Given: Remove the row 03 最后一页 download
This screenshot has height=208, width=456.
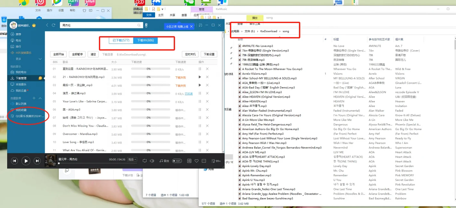Looking at the screenshot, I should (207, 85).
